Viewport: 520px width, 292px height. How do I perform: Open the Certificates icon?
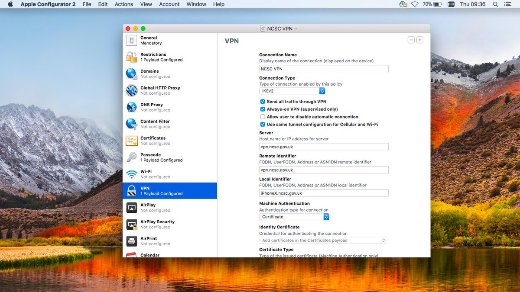pos(132,141)
